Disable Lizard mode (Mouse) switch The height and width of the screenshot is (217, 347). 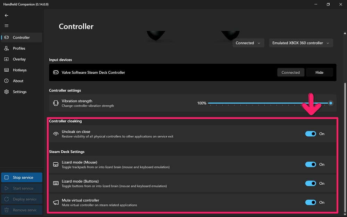[311, 164]
